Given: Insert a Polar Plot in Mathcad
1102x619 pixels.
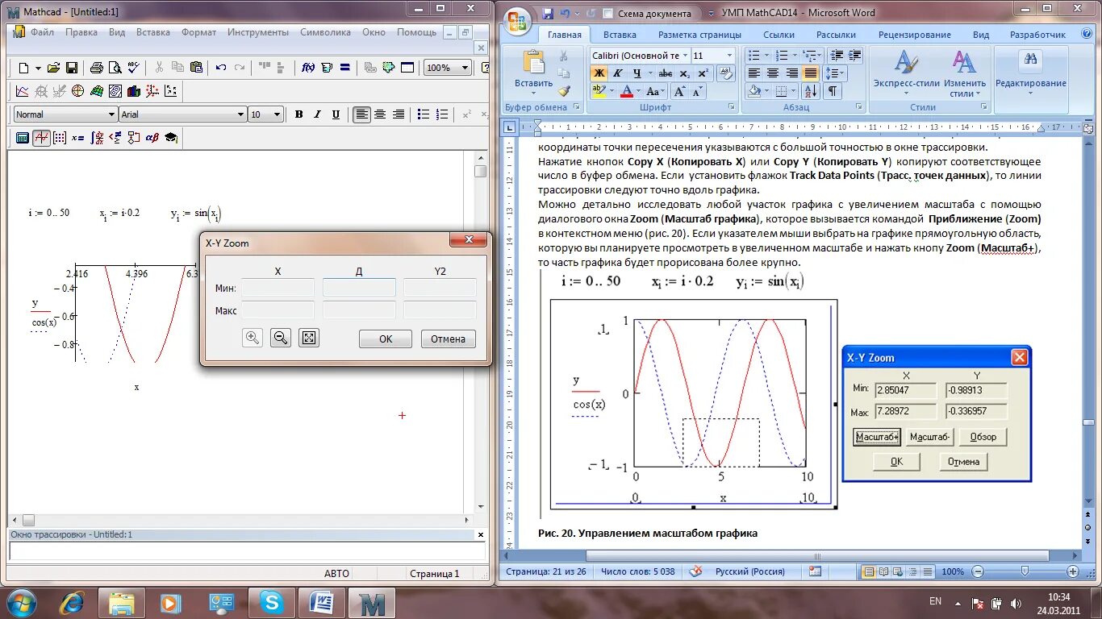Looking at the screenshot, I should click(x=77, y=91).
